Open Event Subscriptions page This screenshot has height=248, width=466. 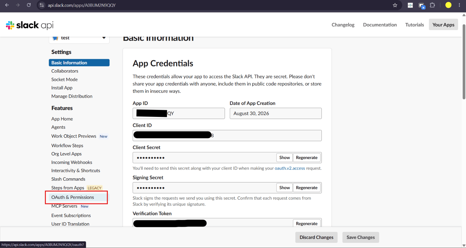[71, 216]
